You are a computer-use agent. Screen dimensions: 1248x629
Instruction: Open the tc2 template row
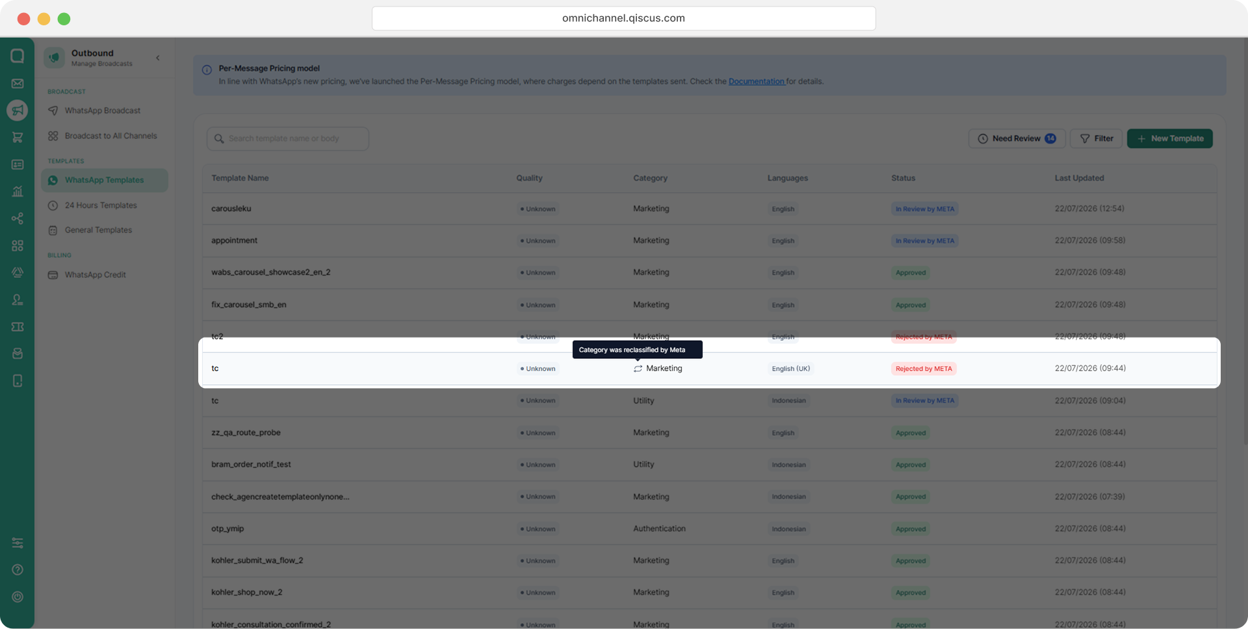click(709, 336)
